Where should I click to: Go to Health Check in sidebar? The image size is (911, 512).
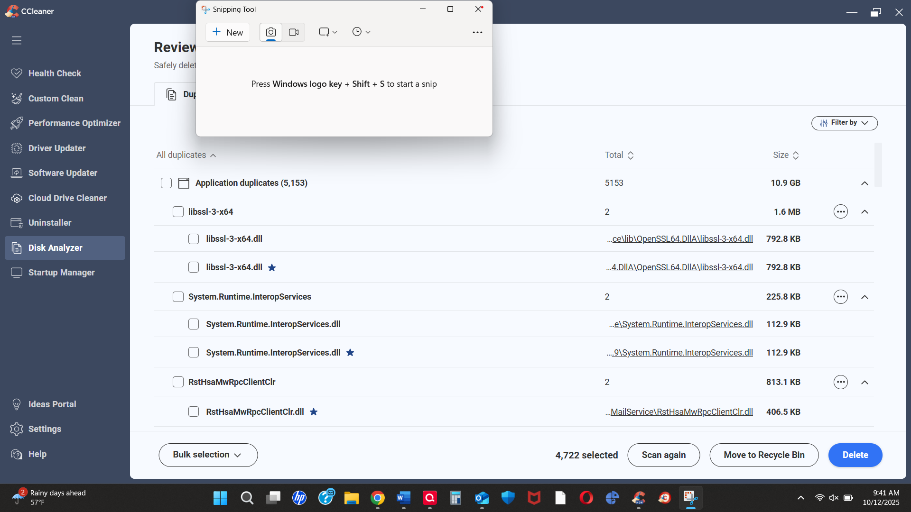point(55,73)
